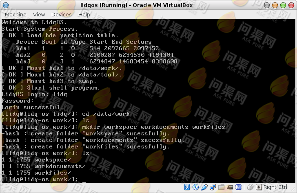This screenshot has height=193, width=297.
Task: Click the '1755 workspace/' listing row
Action: click(36, 160)
